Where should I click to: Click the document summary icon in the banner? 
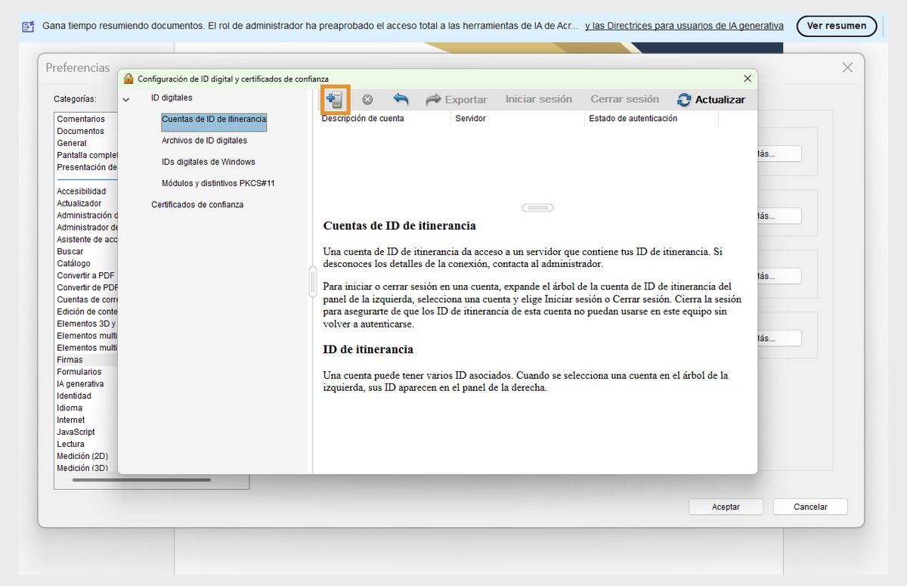pyautogui.click(x=29, y=25)
